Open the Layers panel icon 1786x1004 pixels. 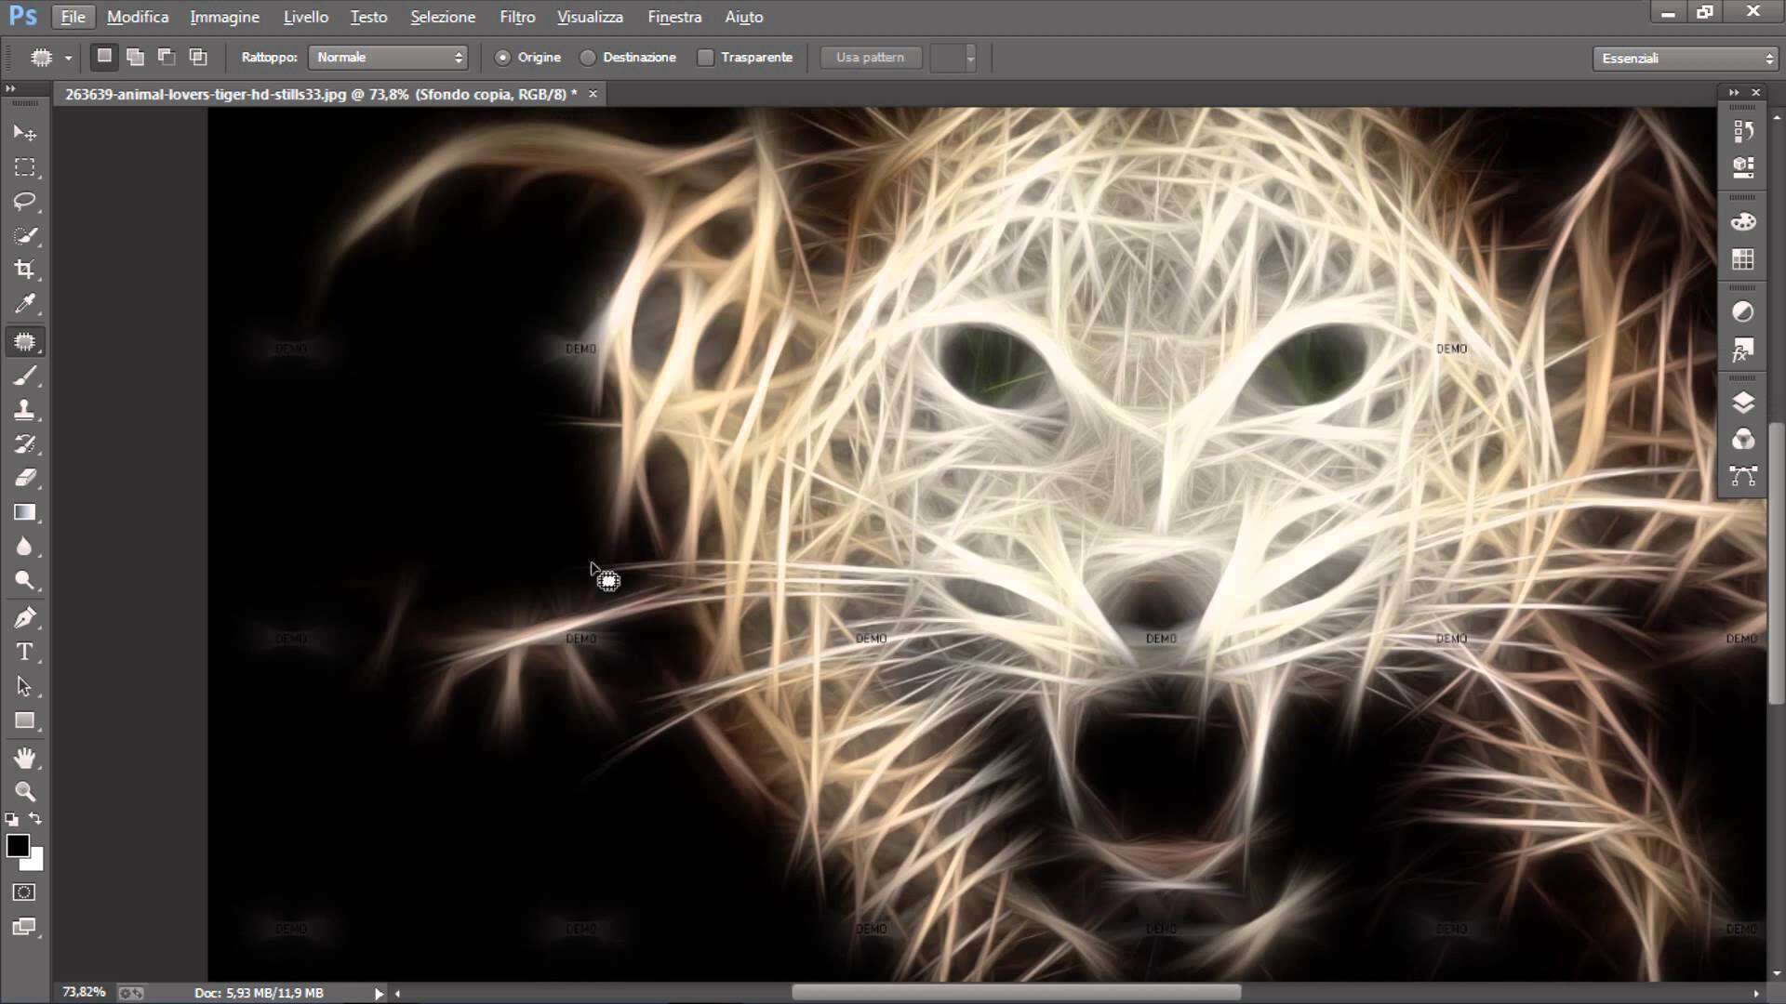point(1744,403)
